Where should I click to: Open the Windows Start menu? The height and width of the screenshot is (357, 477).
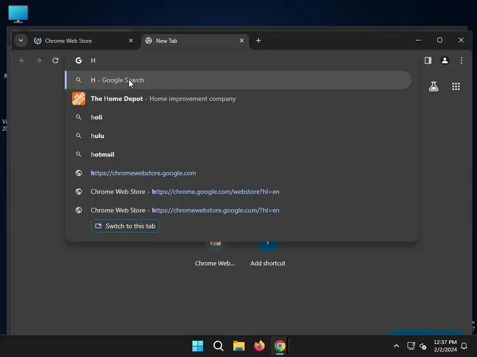click(198, 346)
